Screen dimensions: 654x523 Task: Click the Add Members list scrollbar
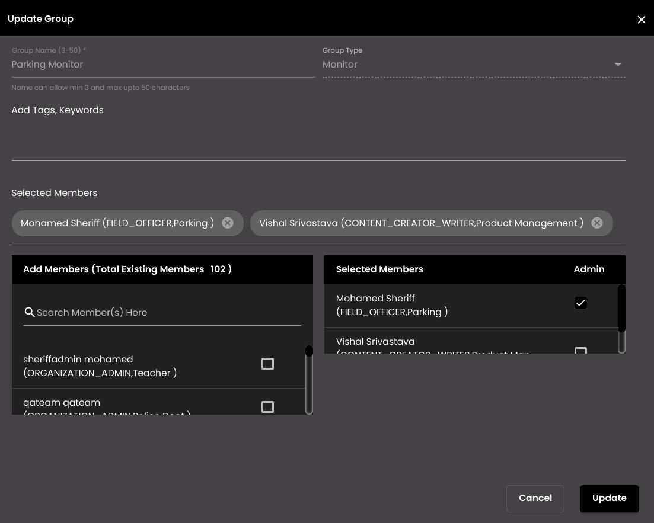[309, 379]
